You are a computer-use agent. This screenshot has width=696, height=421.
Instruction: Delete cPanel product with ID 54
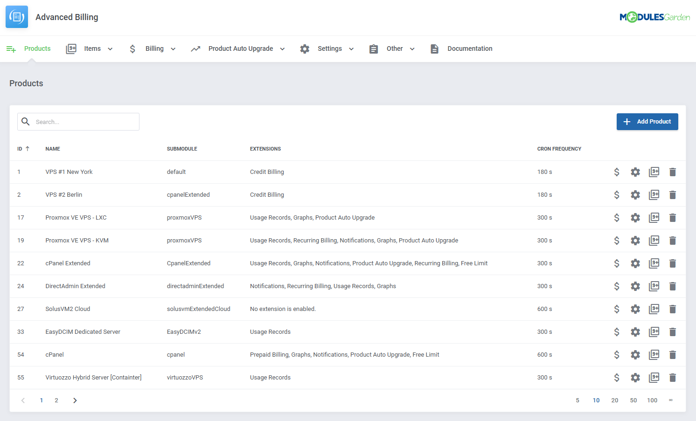tap(673, 355)
